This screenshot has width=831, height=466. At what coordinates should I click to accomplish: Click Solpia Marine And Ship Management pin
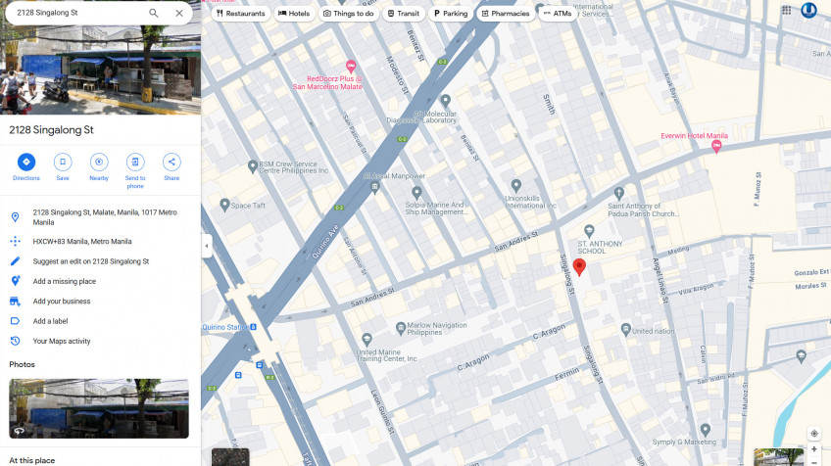click(417, 193)
